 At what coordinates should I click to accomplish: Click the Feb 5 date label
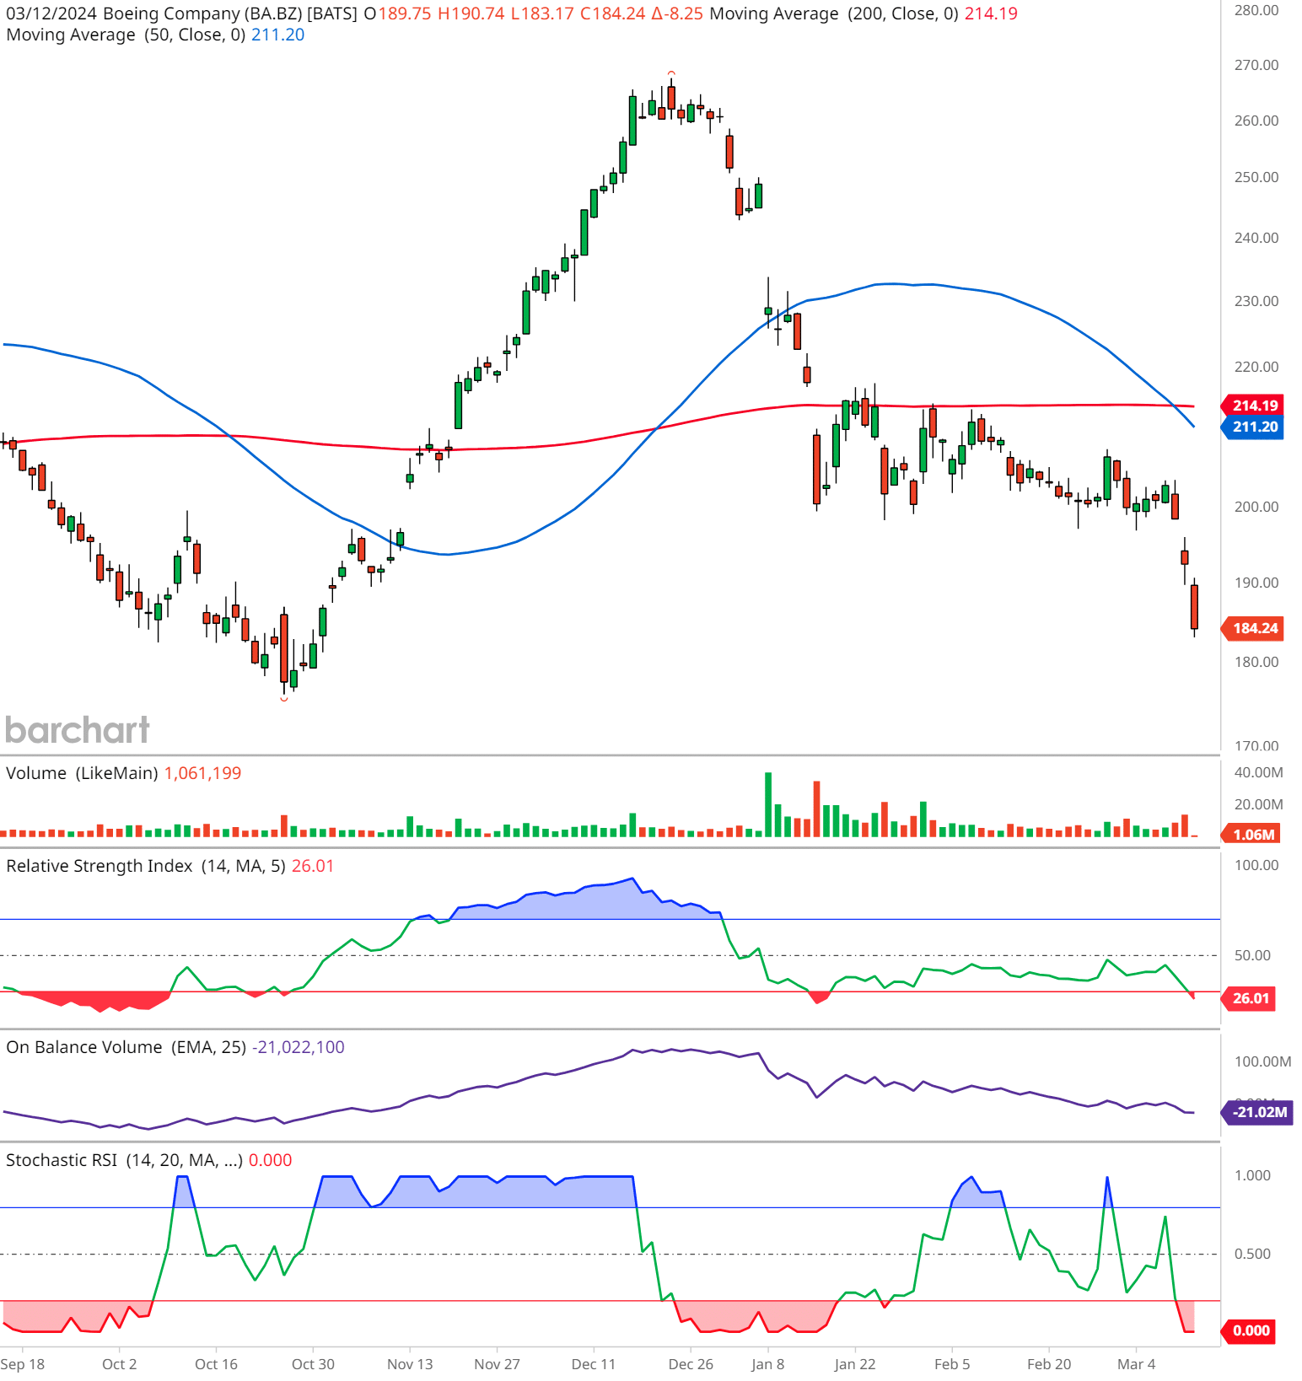click(x=952, y=1364)
